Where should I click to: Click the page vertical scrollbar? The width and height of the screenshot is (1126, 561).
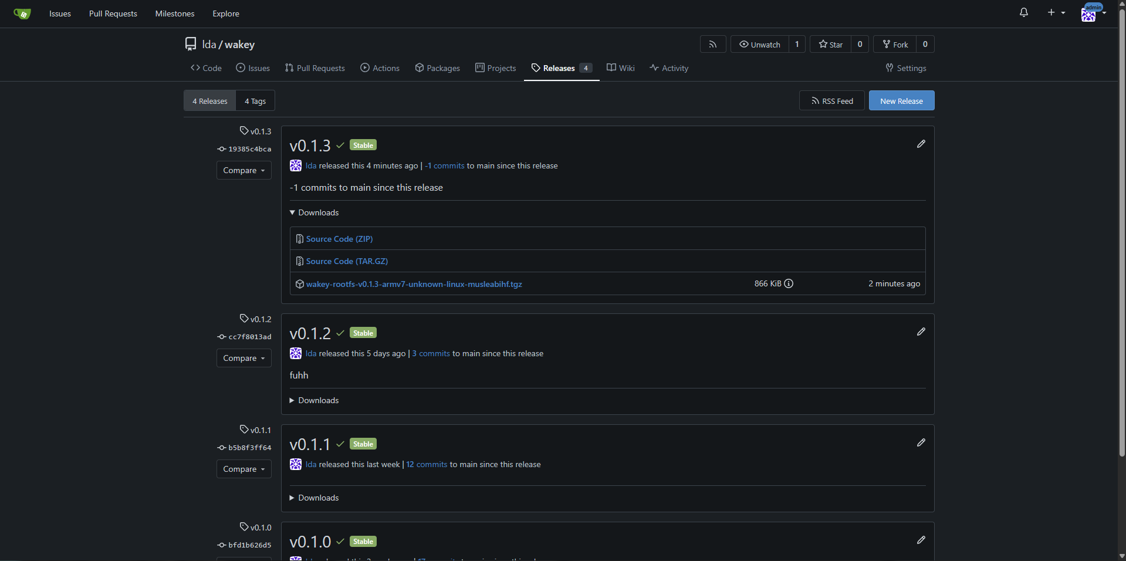click(x=1121, y=235)
